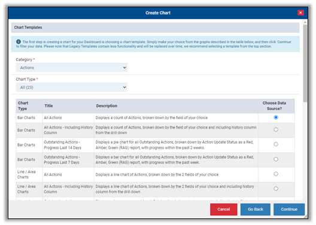
Task: Click the vertical scrollbar thumb of the dialog
Action: click(x=305, y=63)
